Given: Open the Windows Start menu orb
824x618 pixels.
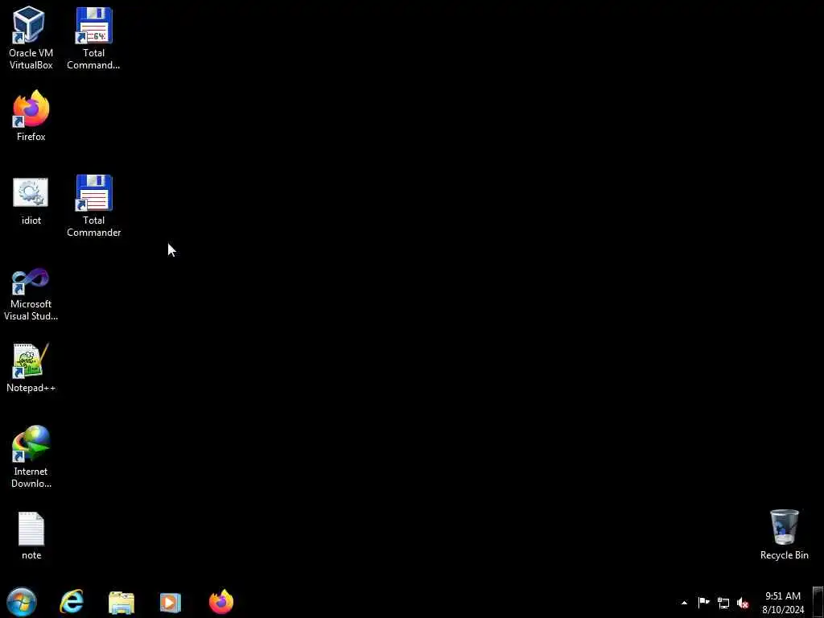Looking at the screenshot, I should point(22,602).
